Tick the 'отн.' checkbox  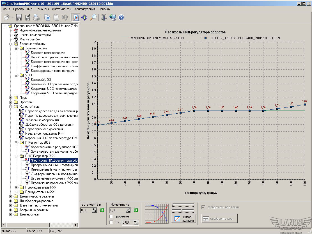click(x=111, y=222)
